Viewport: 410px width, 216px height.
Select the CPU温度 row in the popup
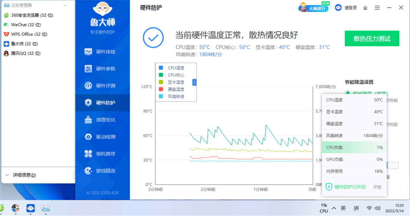354,100
